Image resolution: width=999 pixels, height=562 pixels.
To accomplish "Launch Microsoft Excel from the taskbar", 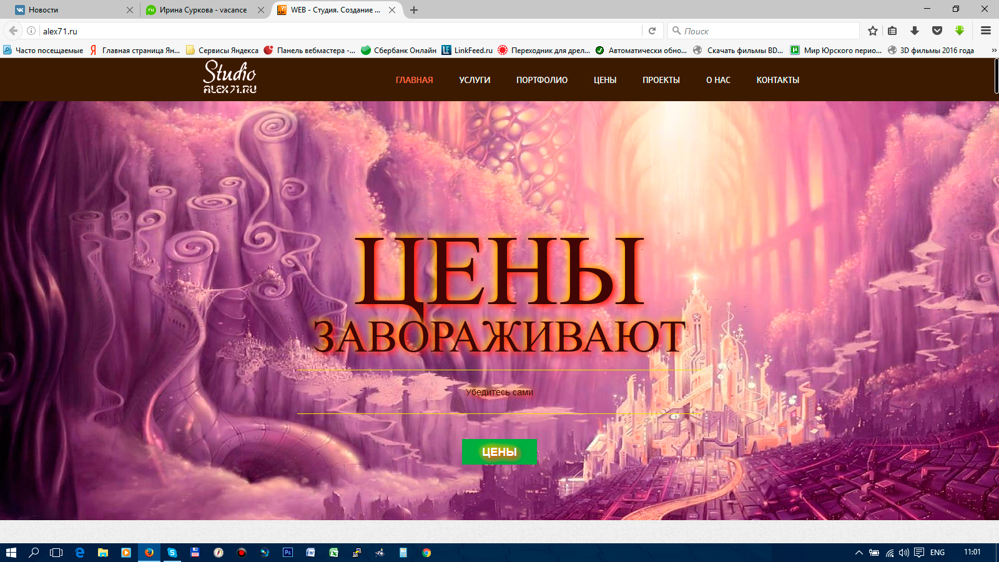I will pyautogui.click(x=334, y=553).
